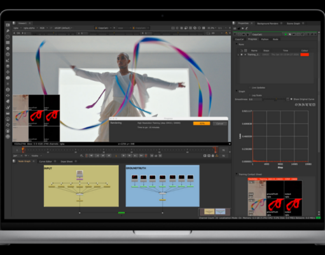
Task: Collapse the Graph section
Action: tap(237, 91)
